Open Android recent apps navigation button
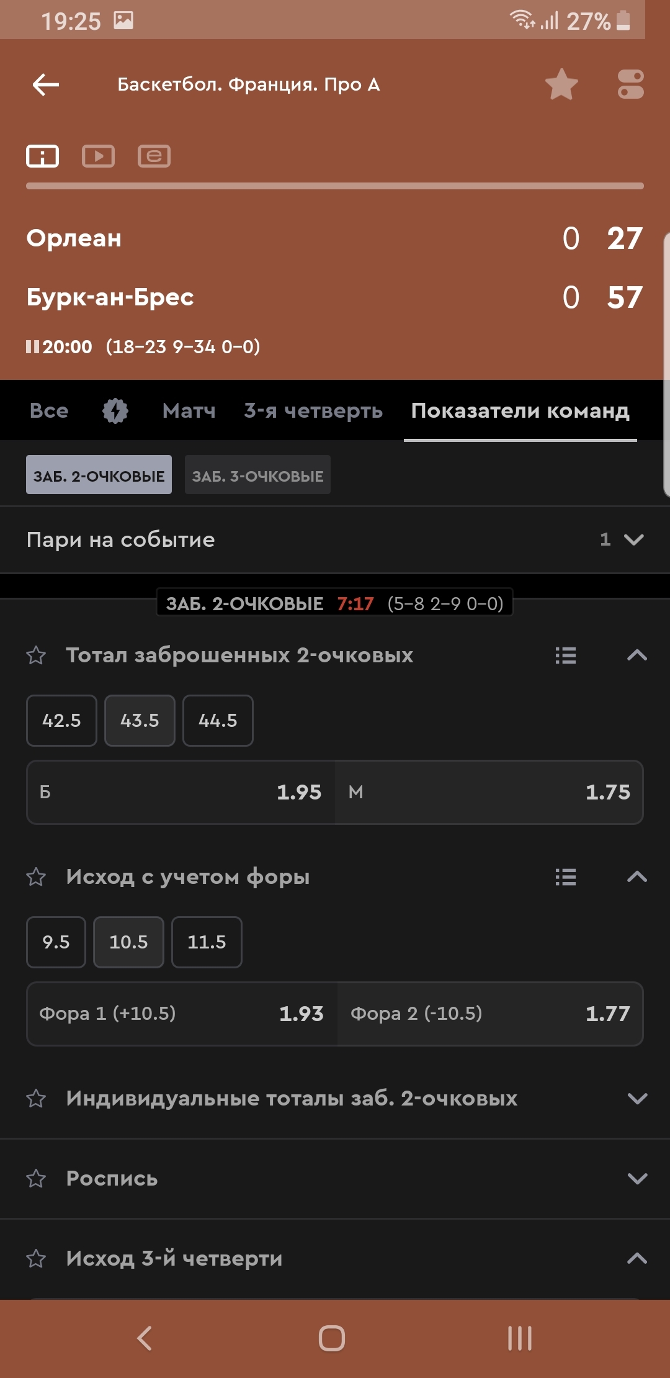670x1378 pixels. [x=520, y=1338]
